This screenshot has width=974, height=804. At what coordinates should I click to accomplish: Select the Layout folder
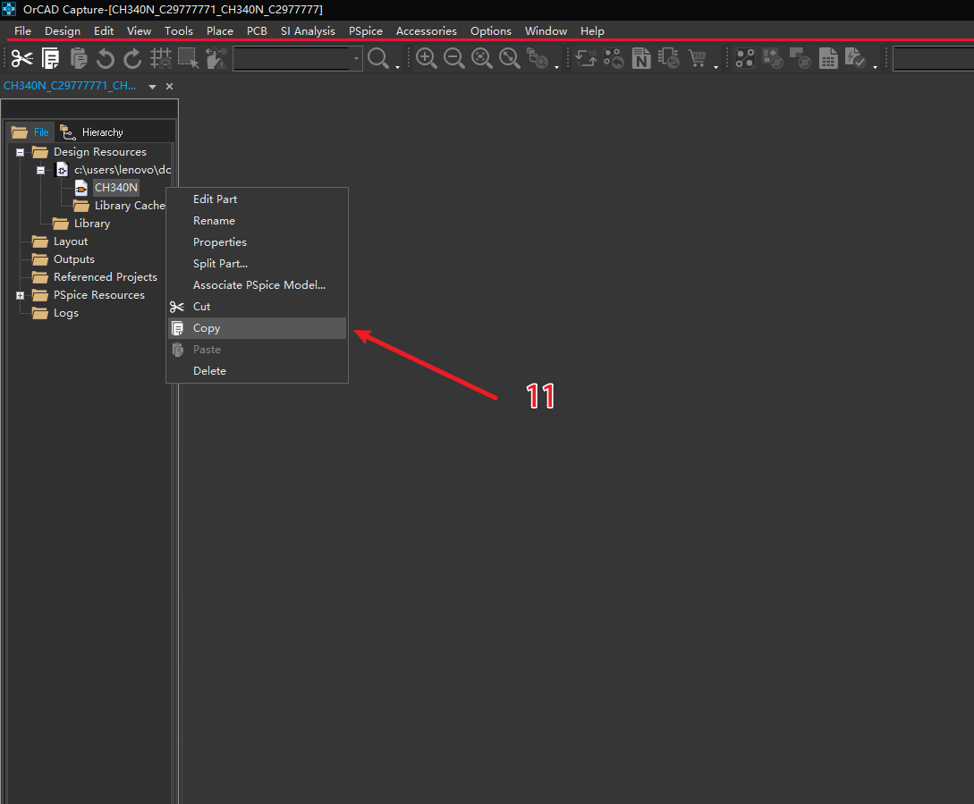70,241
